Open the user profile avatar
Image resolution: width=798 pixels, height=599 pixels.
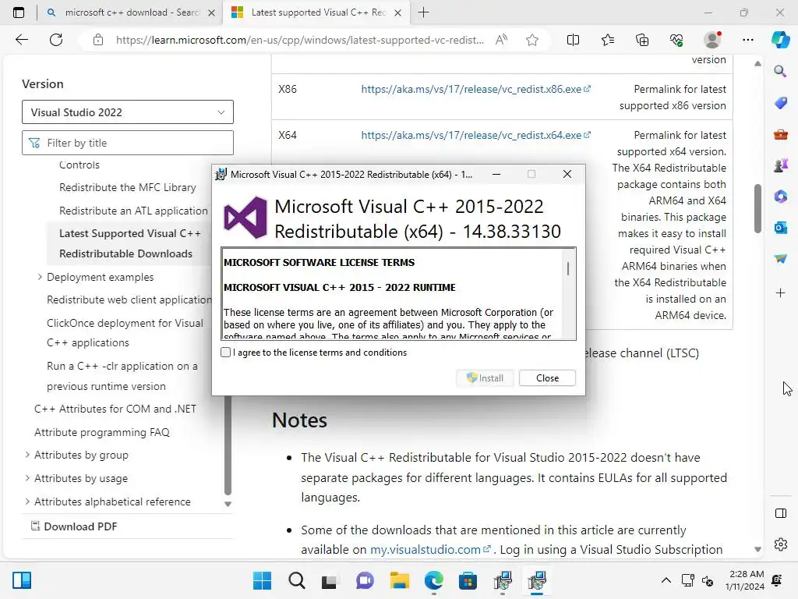[x=712, y=40]
